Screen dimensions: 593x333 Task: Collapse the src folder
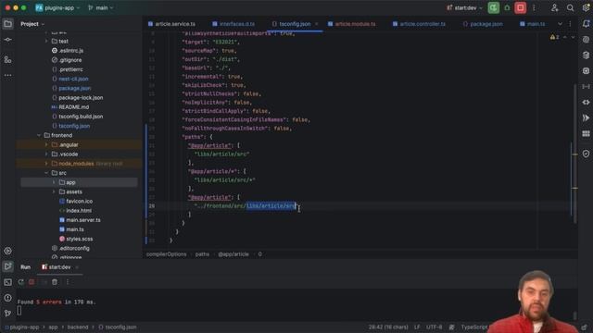(x=46, y=173)
